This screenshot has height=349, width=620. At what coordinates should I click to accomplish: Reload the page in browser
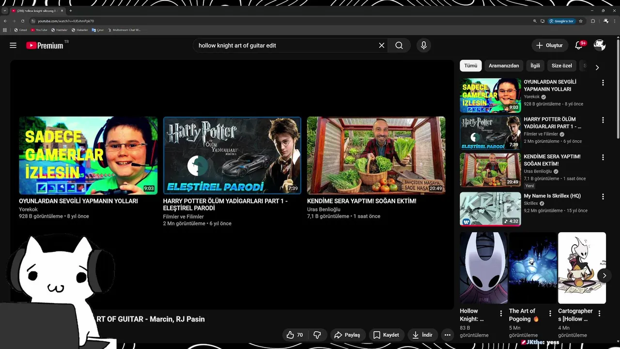pyautogui.click(x=22, y=21)
